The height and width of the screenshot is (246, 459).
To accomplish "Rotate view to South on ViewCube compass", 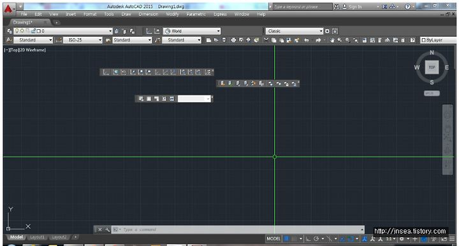I will point(432,82).
